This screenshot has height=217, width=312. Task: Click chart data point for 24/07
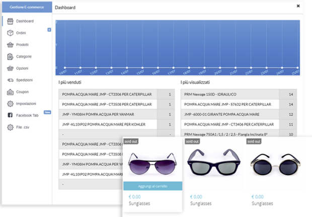pos(282,68)
